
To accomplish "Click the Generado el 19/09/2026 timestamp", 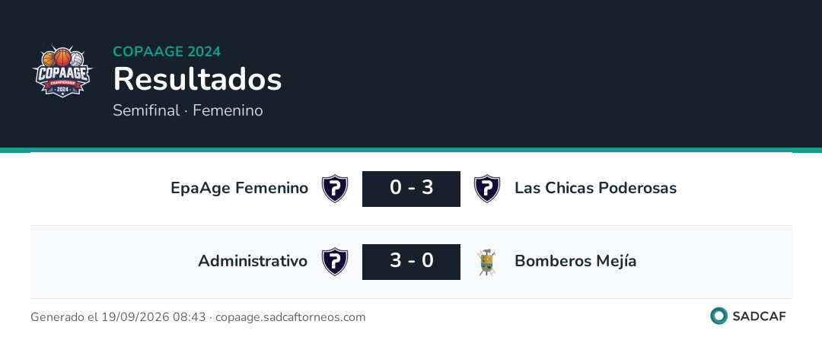I will coord(118,317).
